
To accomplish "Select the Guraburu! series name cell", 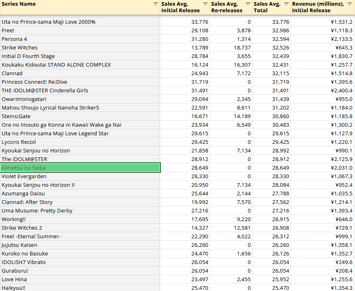I will tap(80, 271).
